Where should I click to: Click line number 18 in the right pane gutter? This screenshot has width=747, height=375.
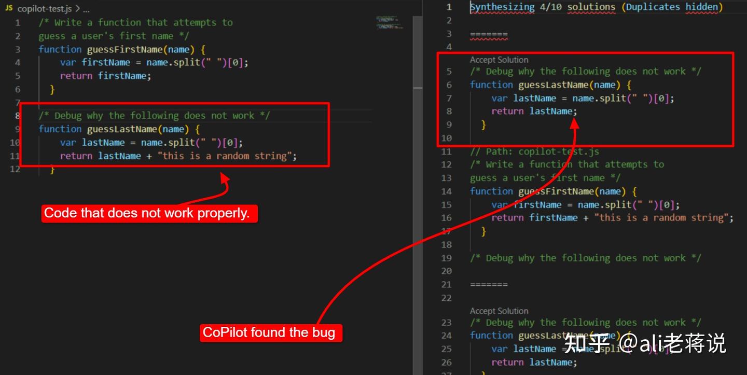tap(447, 245)
